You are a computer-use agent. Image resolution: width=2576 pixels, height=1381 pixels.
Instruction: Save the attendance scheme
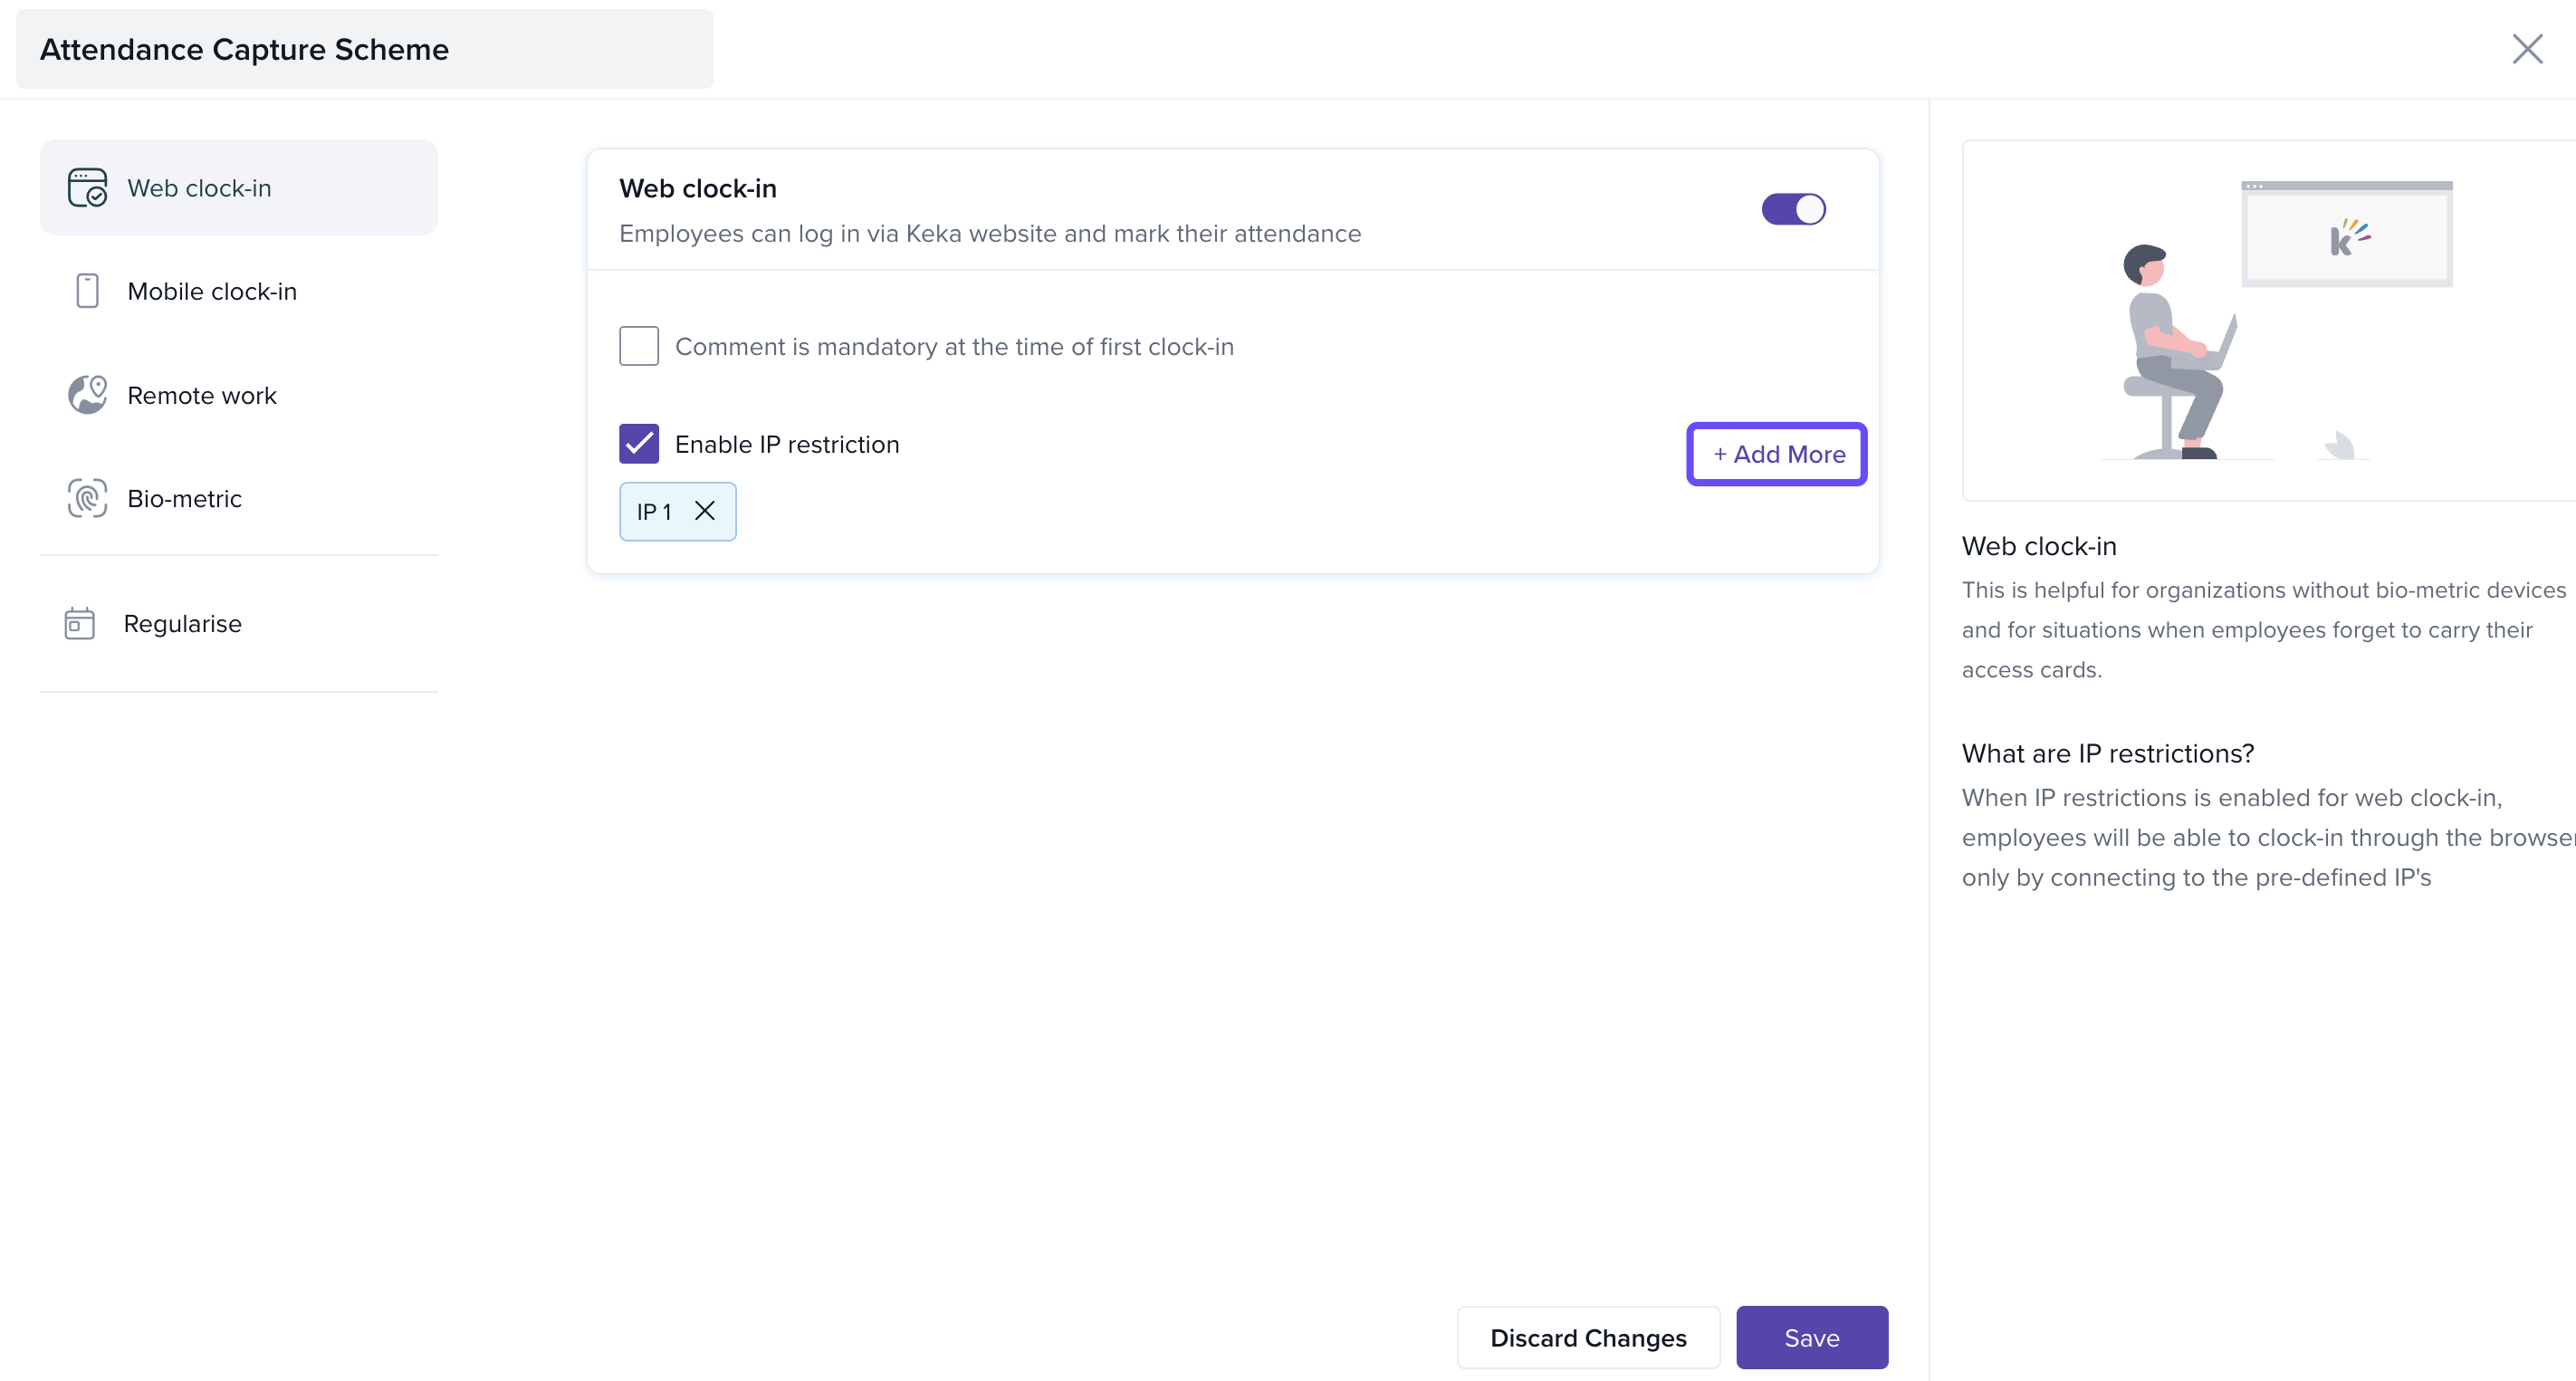[1811, 1337]
